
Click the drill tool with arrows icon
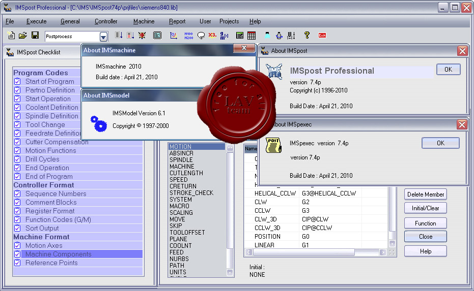[x=291, y=36]
